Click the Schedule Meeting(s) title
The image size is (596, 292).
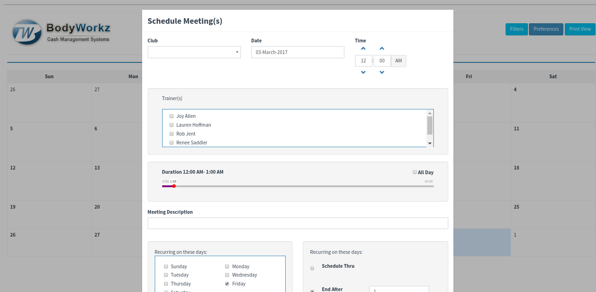(185, 21)
